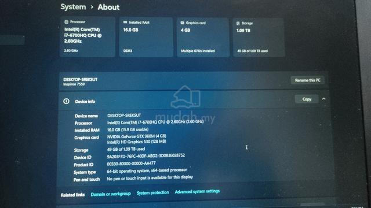Click the Multiple GPUs installed caption
Viewport: 371px width, 208px height.
[x=198, y=51]
